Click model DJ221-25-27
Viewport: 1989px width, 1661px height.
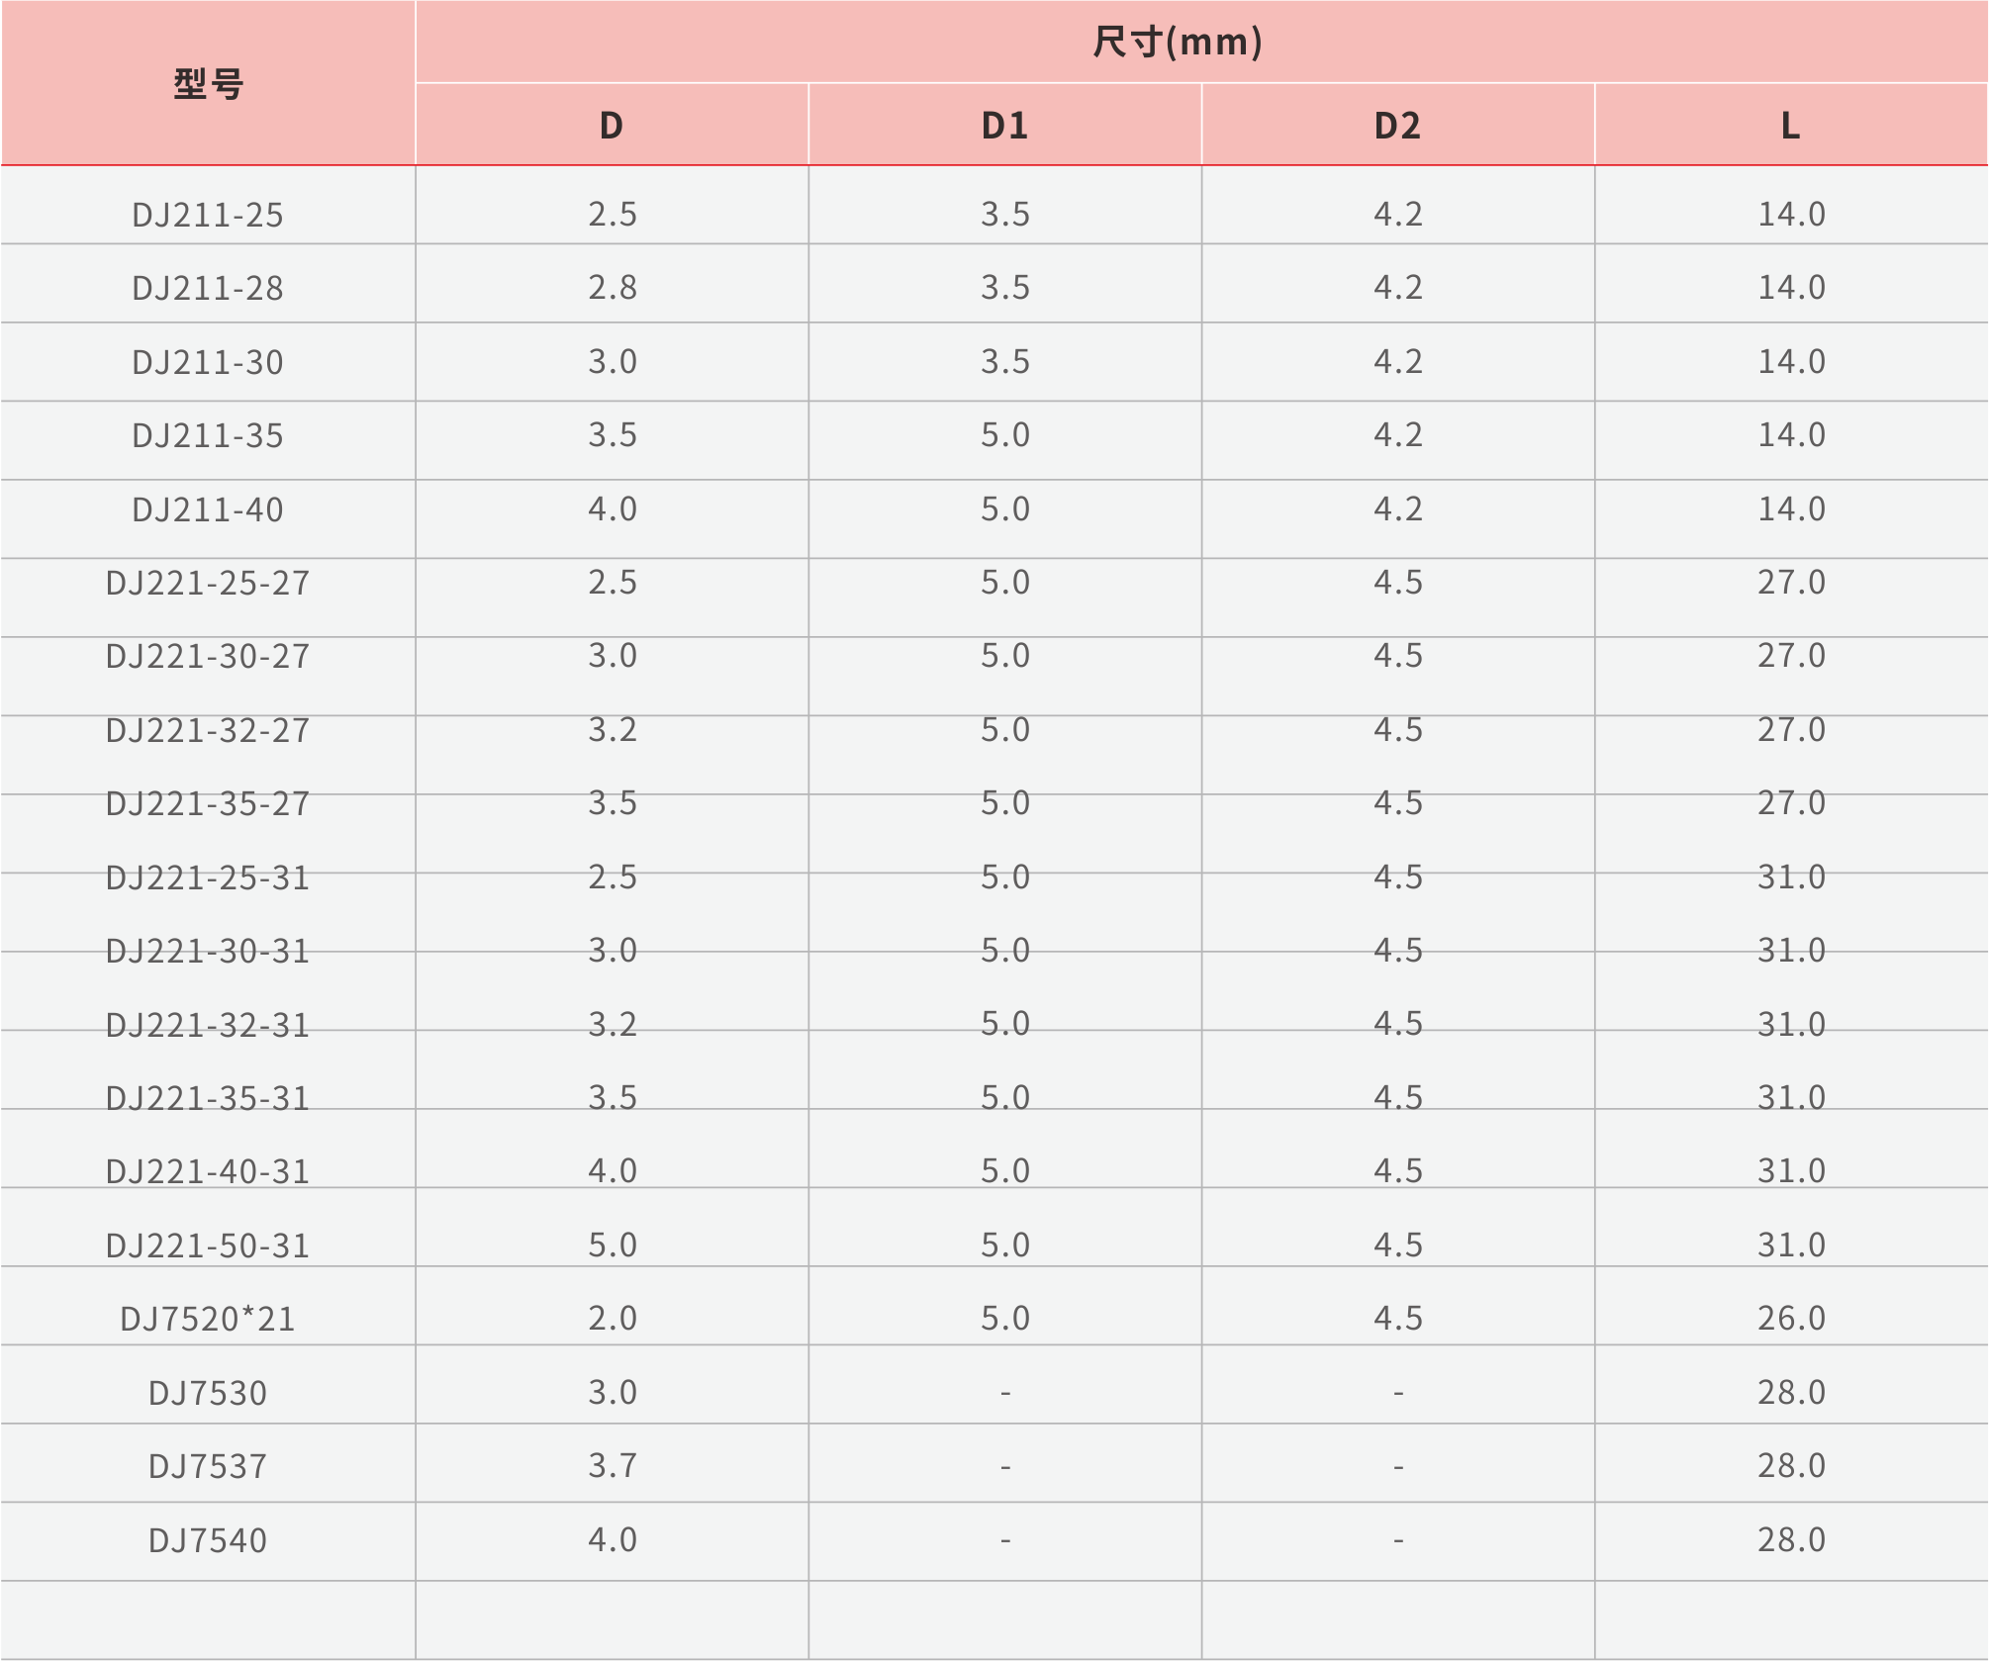tap(208, 583)
